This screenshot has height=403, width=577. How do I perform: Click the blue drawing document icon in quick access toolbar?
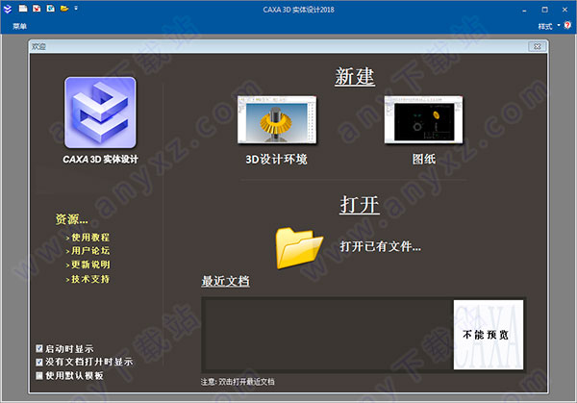click(x=50, y=8)
